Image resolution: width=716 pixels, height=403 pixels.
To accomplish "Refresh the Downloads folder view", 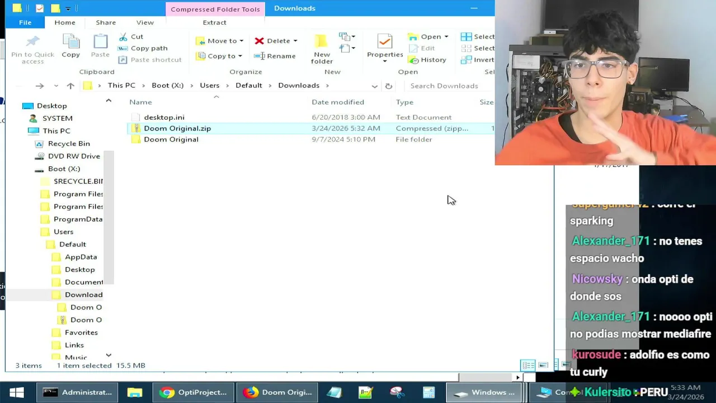I will pyautogui.click(x=389, y=86).
